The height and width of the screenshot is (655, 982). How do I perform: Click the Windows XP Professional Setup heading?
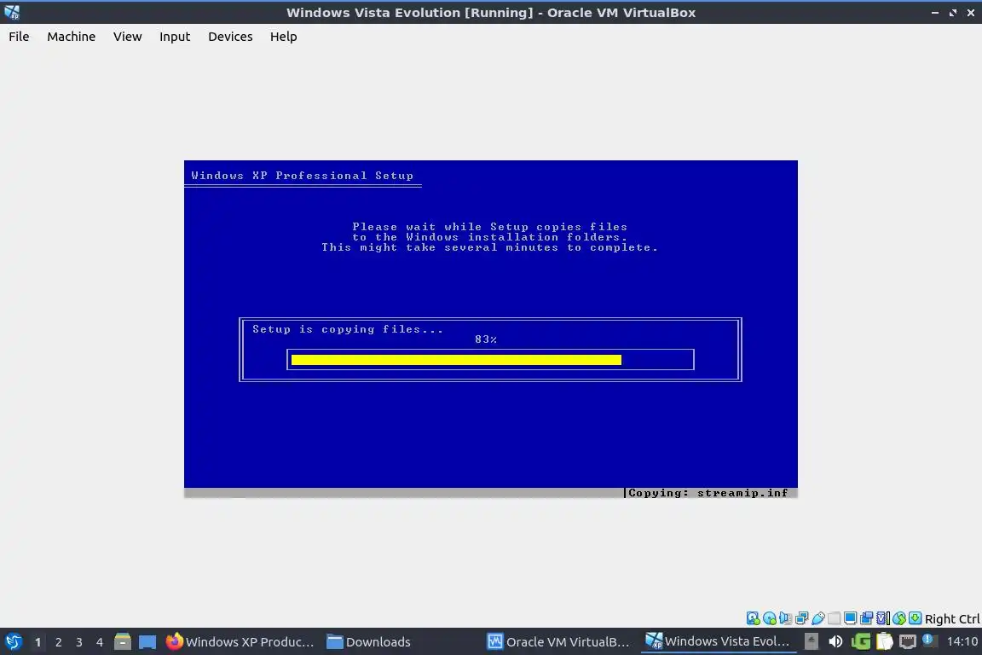tap(302, 176)
